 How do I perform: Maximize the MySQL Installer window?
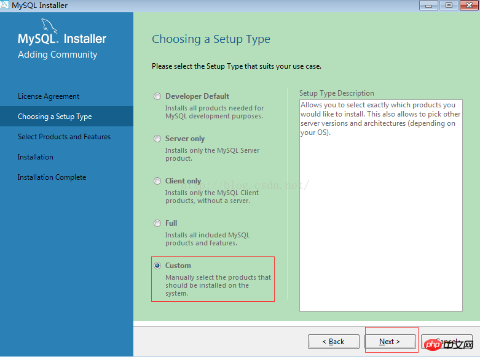[449, 5]
